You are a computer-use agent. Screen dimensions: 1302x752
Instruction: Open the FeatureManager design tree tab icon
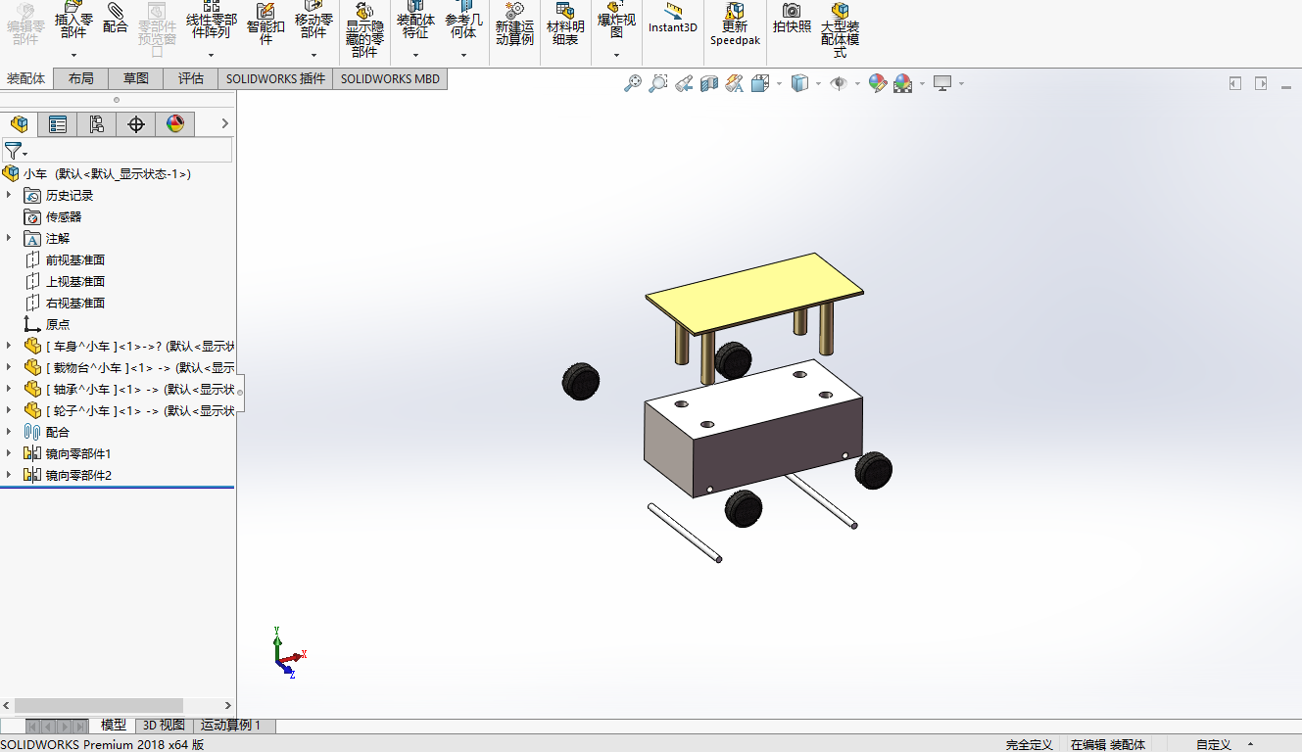(19, 124)
